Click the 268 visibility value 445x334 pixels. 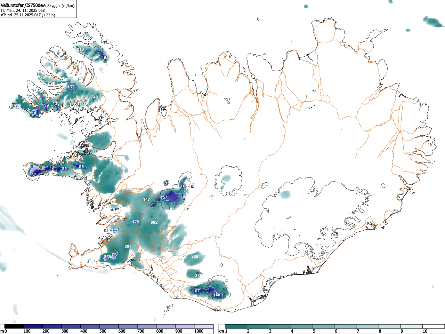[x=195, y=256]
